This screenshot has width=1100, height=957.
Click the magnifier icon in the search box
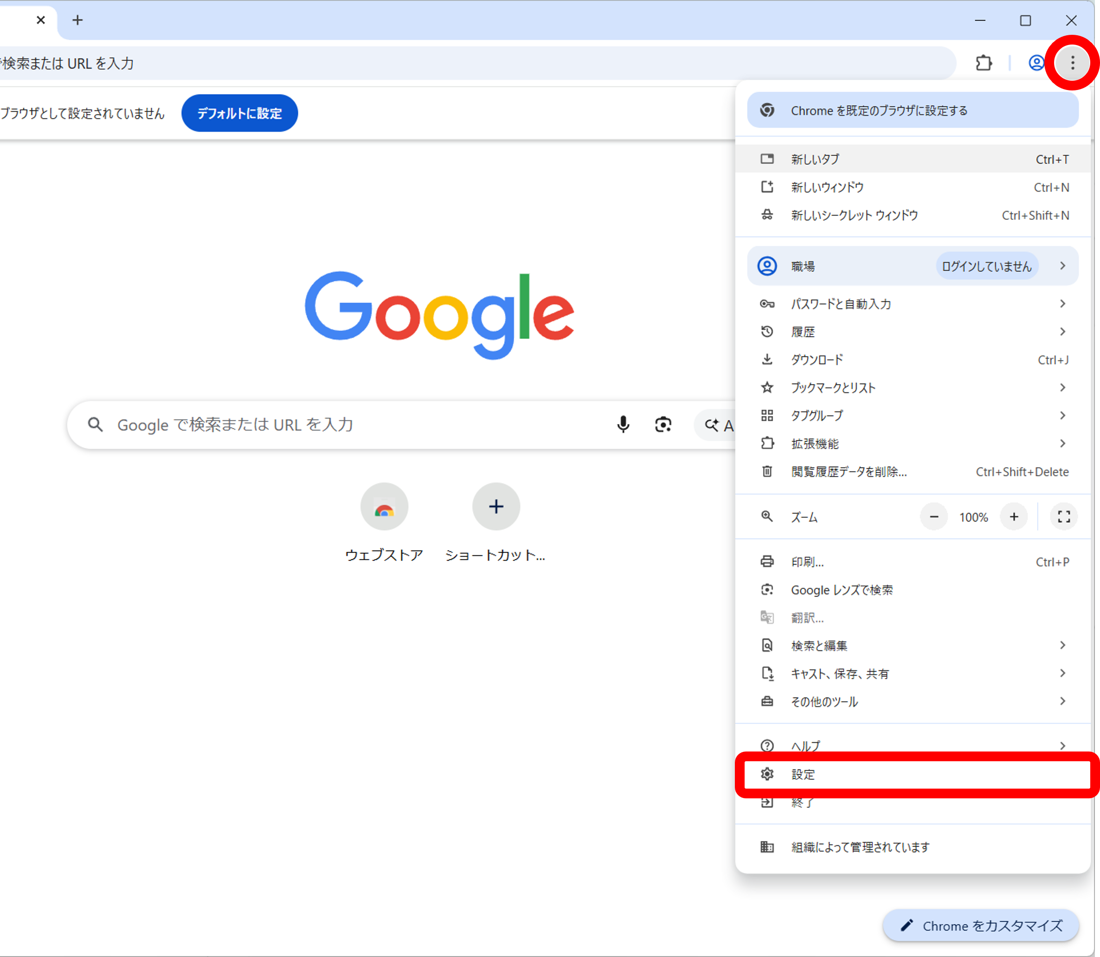tap(95, 424)
